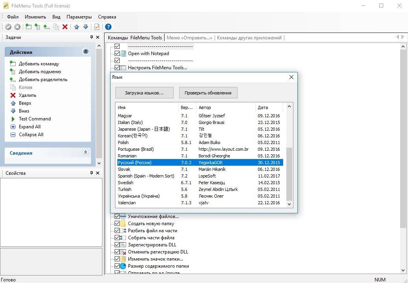Click the tab strip left scroll arrow
408x283 pixels.
coord(397,37)
